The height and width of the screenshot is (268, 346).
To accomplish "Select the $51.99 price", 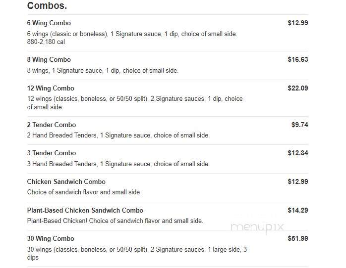I will 298,238.
